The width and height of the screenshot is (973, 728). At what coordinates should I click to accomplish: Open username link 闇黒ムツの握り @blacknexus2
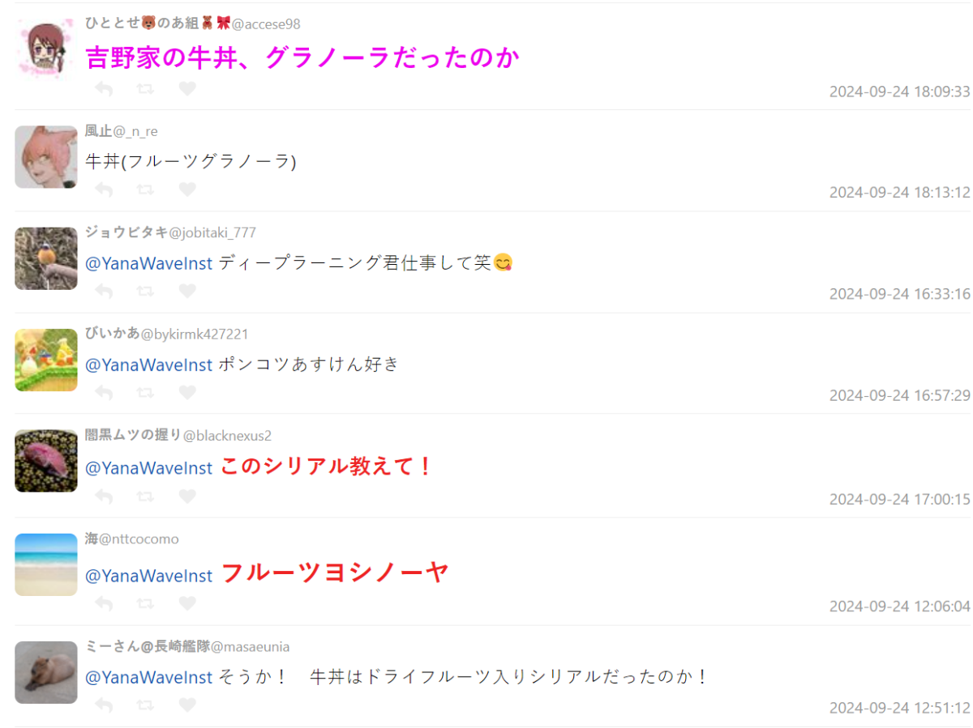pyautogui.click(x=178, y=436)
